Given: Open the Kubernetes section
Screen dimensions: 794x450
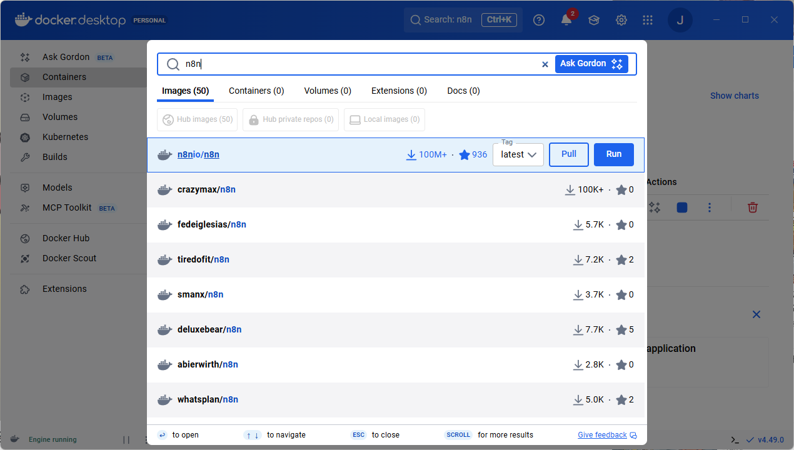Looking at the screenshot, I should tap(65, 137).
